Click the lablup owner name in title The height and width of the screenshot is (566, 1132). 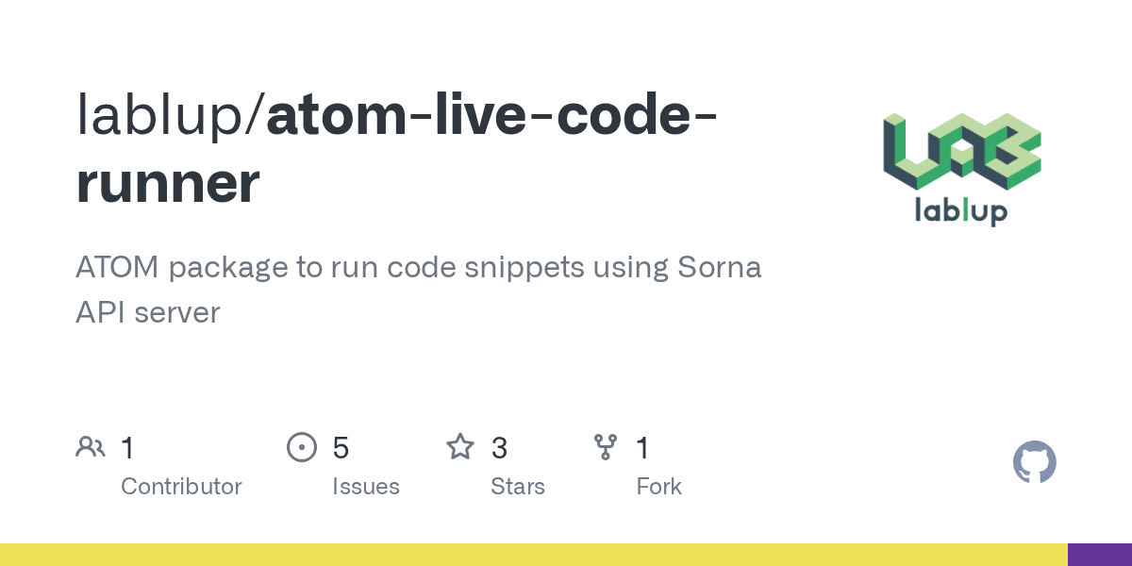[x=162, y=115]
